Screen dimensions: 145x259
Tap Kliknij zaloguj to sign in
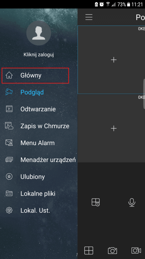pyautogui.click(x=39, y=54)
